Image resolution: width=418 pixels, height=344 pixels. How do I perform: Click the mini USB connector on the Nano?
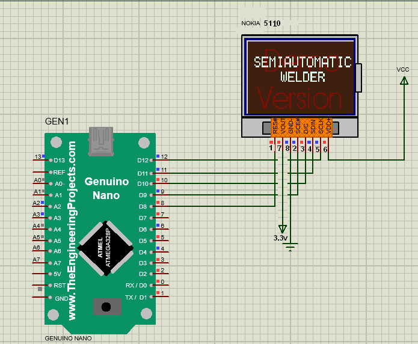point(101,141)
